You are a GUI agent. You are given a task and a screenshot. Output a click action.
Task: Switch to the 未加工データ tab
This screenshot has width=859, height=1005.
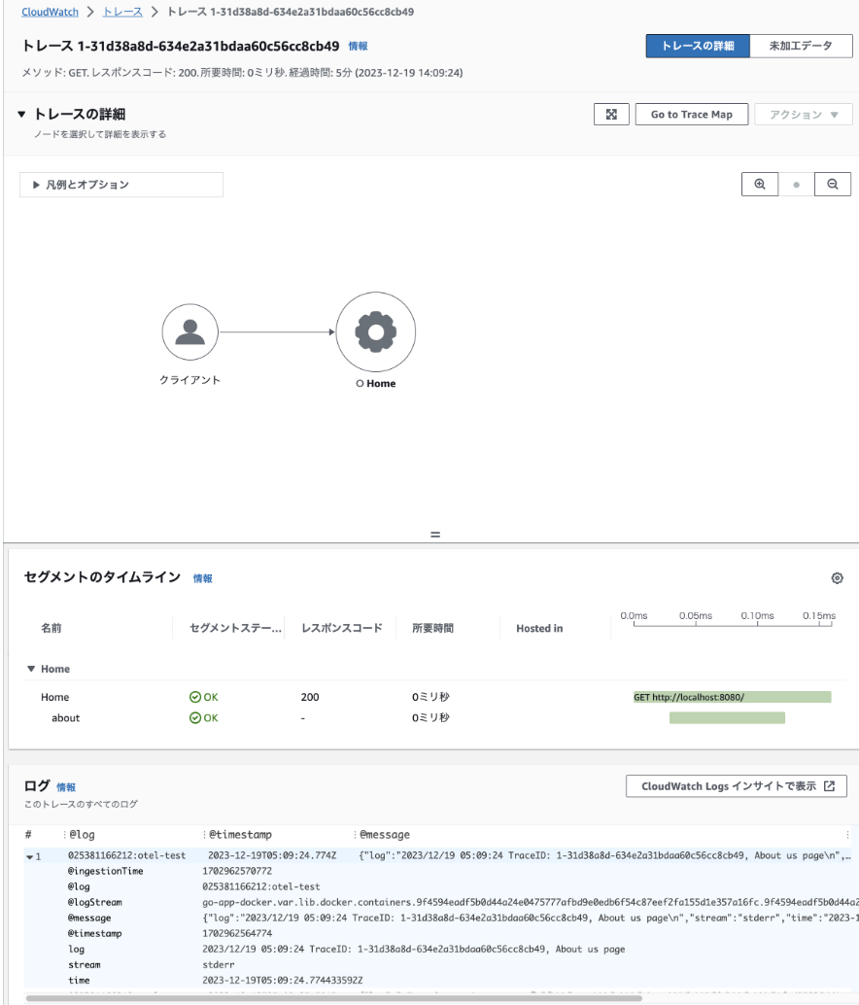click(800, 47)
